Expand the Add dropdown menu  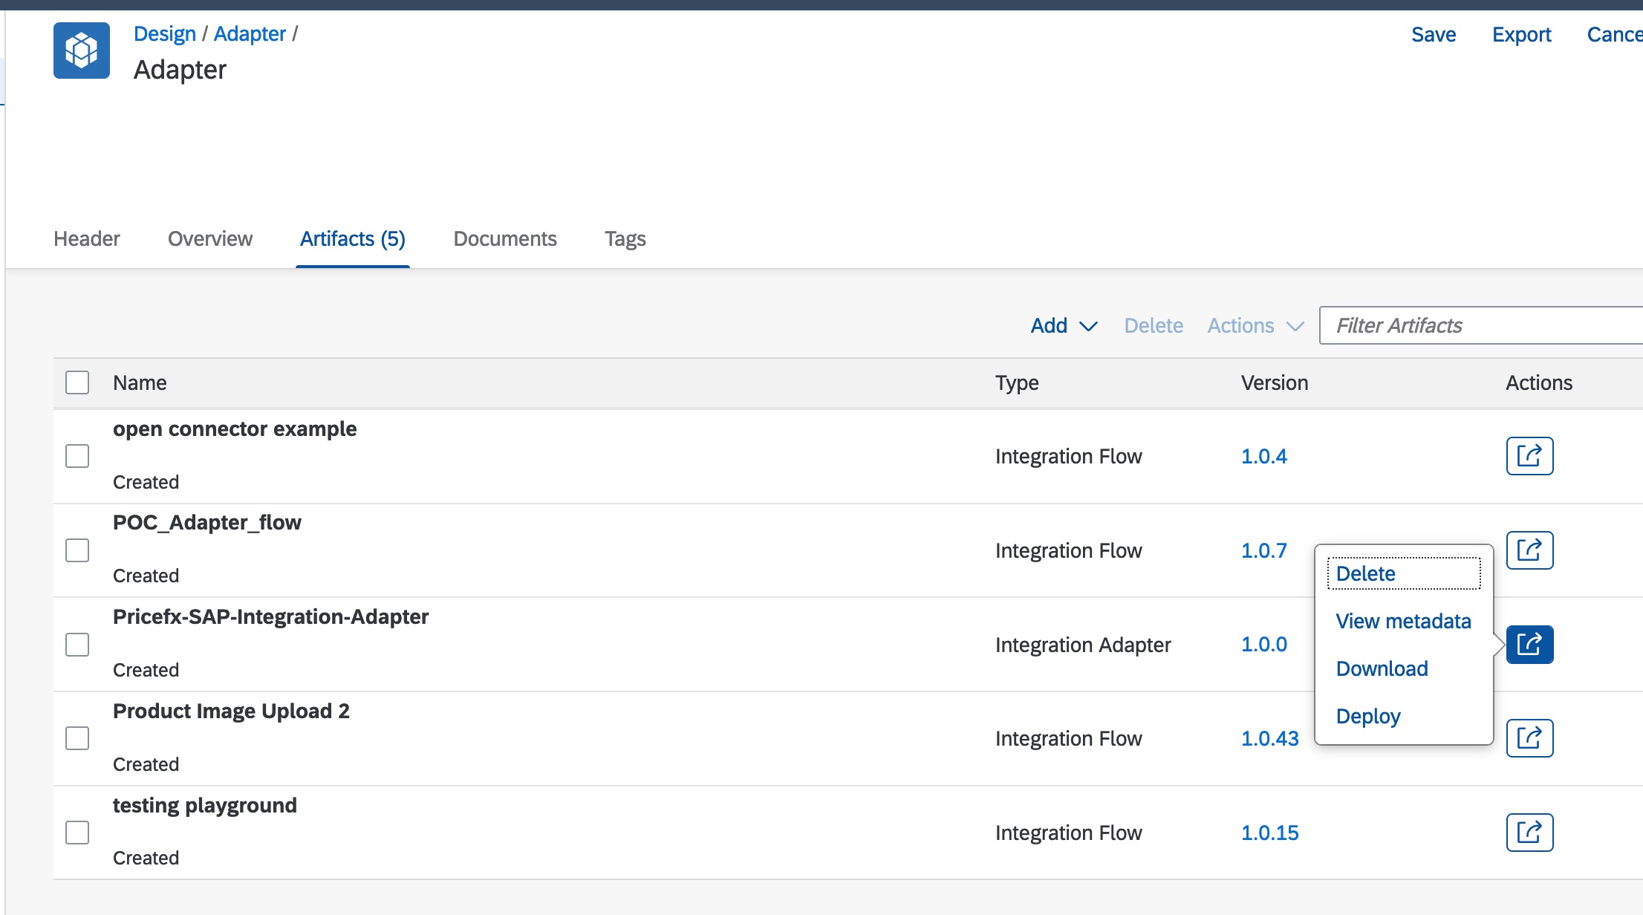1064,325
